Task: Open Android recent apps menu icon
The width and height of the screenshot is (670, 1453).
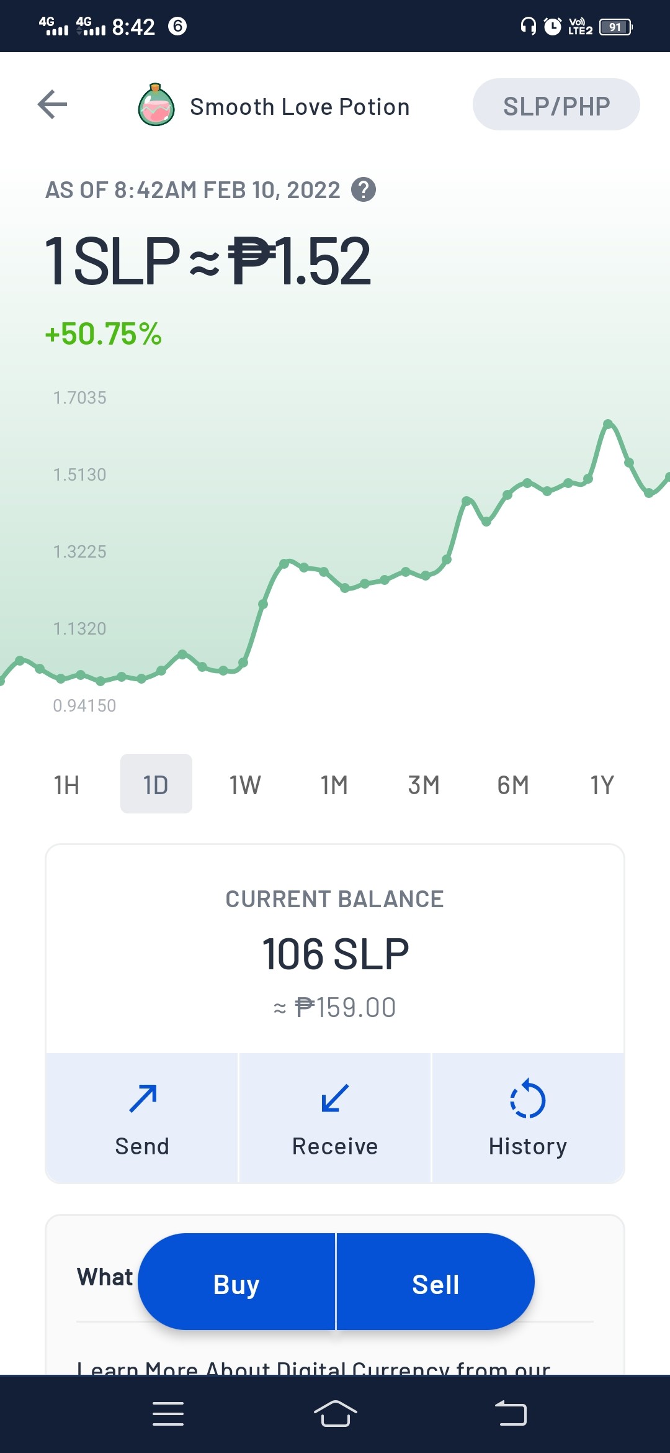Action: point(168,1414)
